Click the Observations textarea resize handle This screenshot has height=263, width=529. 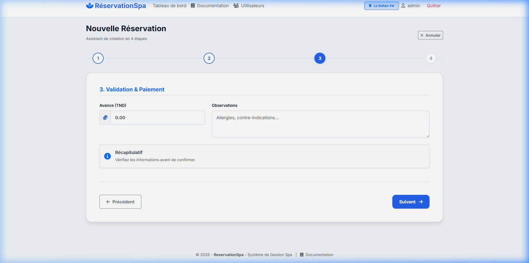pos(428,136)
